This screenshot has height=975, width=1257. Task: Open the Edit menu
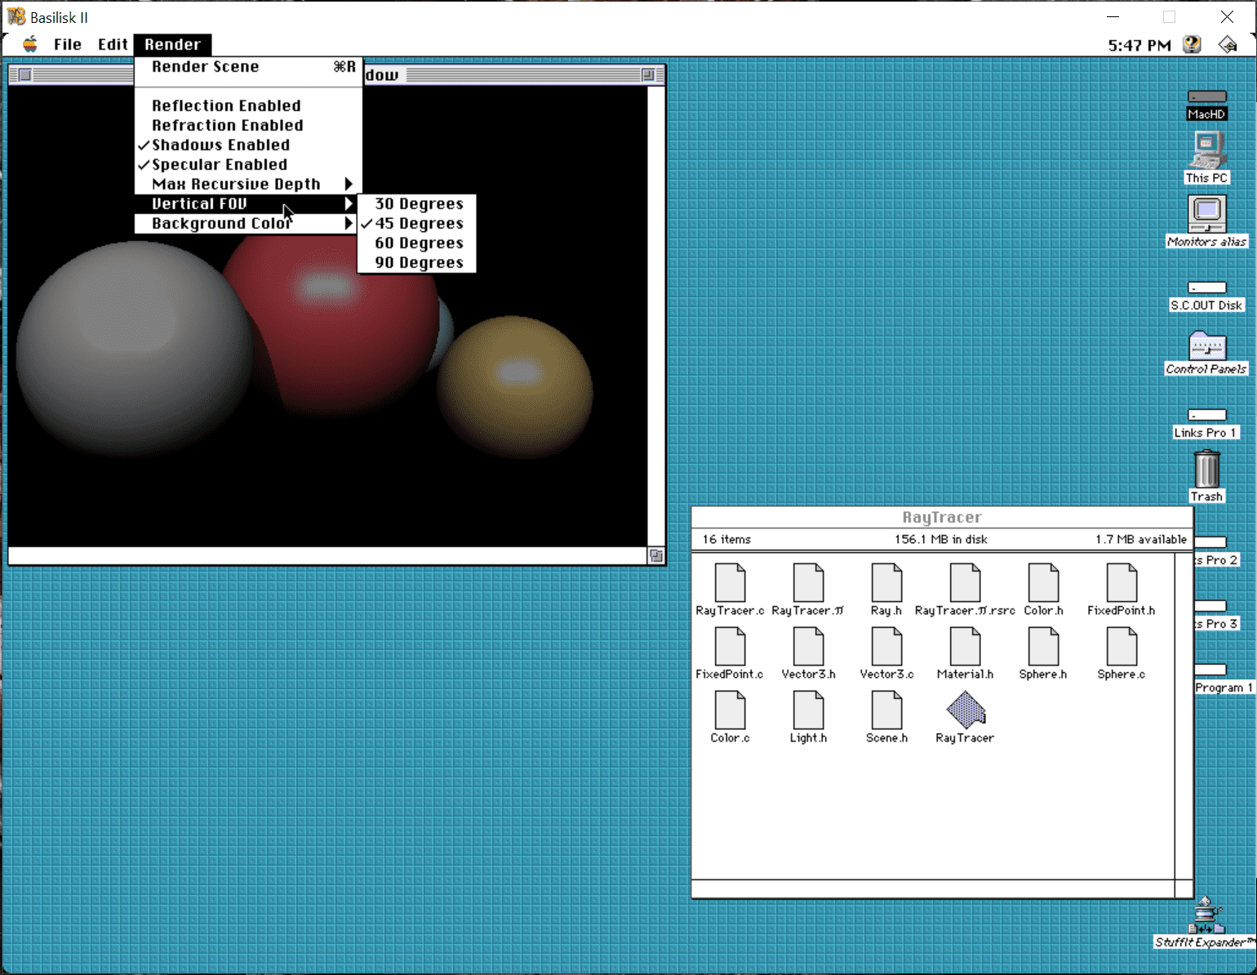pyautogui.click(x=113, y=45)
